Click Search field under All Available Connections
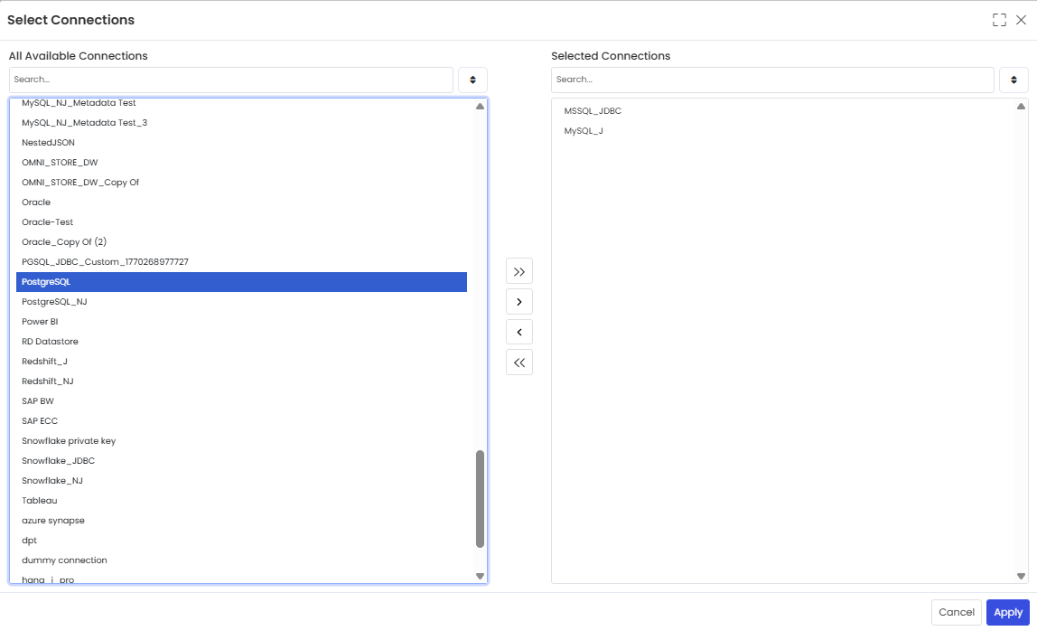 231,80
